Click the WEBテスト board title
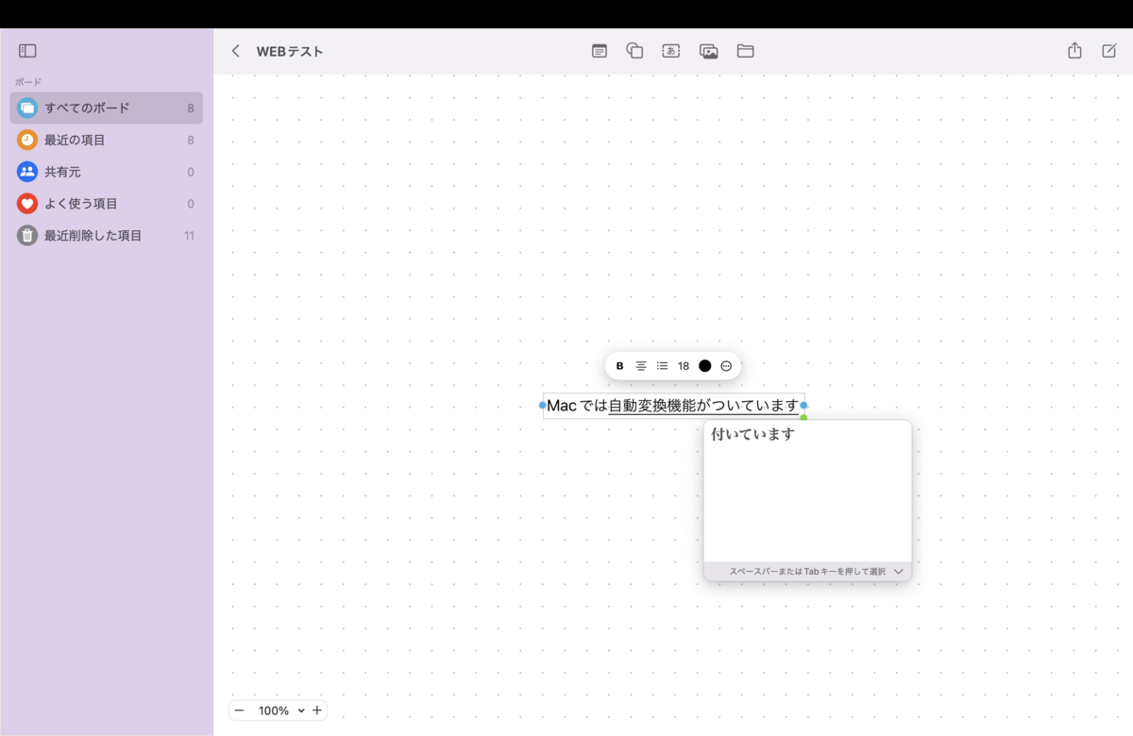The height and width of the screenshot is (736, 1133). (290, 51)
